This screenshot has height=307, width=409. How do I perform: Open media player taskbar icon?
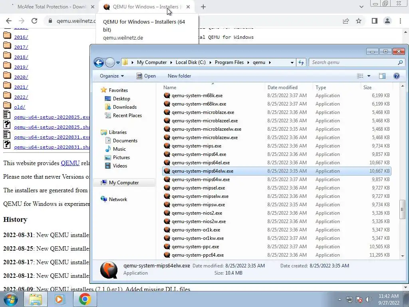coord(60,299)
